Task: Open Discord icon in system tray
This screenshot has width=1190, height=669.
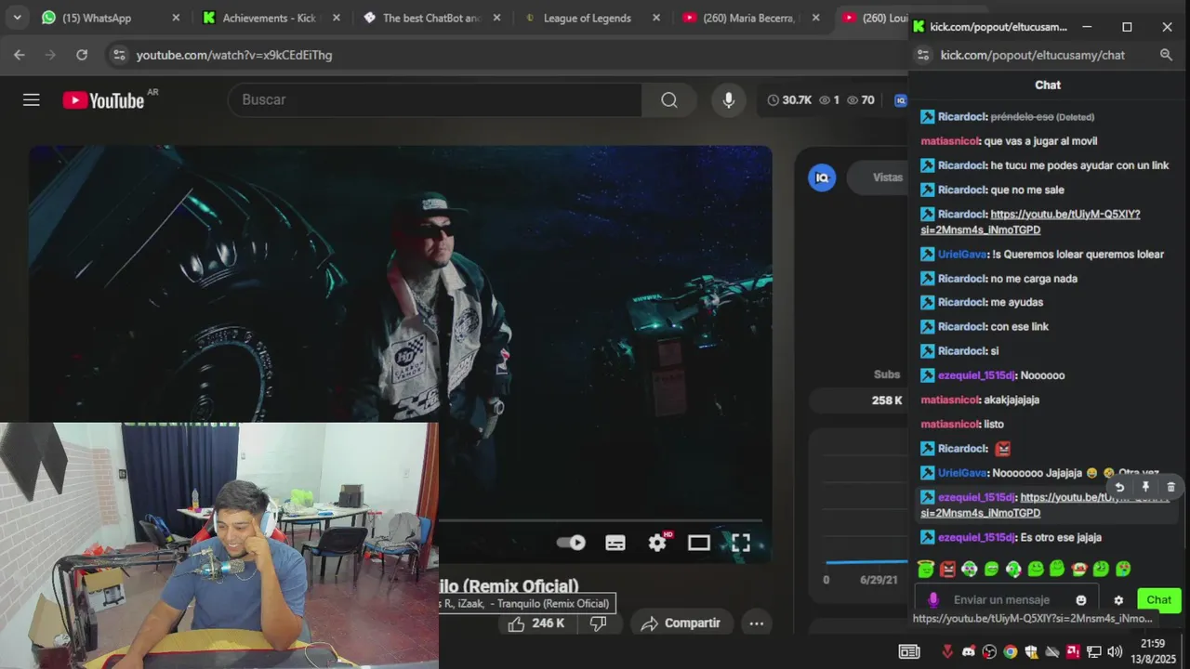Action: click(x=969, y=651)
